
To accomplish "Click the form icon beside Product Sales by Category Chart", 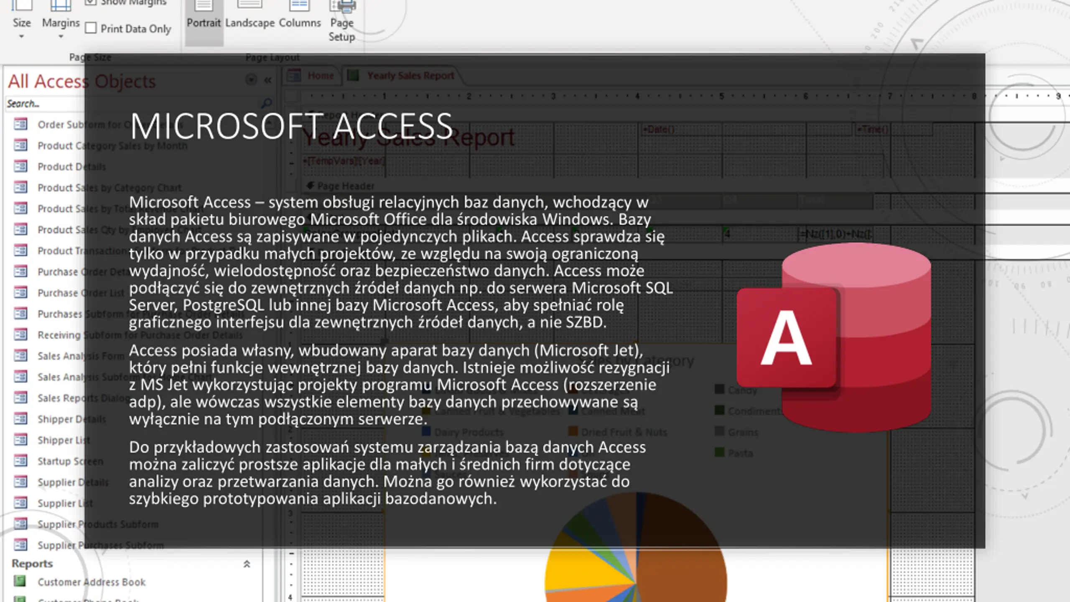I will [x=20, y=187].
